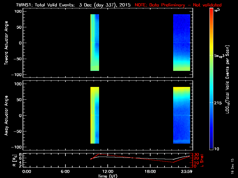Click the red end of the colorbar
This screenshot has width=238, height=178.
212,12
